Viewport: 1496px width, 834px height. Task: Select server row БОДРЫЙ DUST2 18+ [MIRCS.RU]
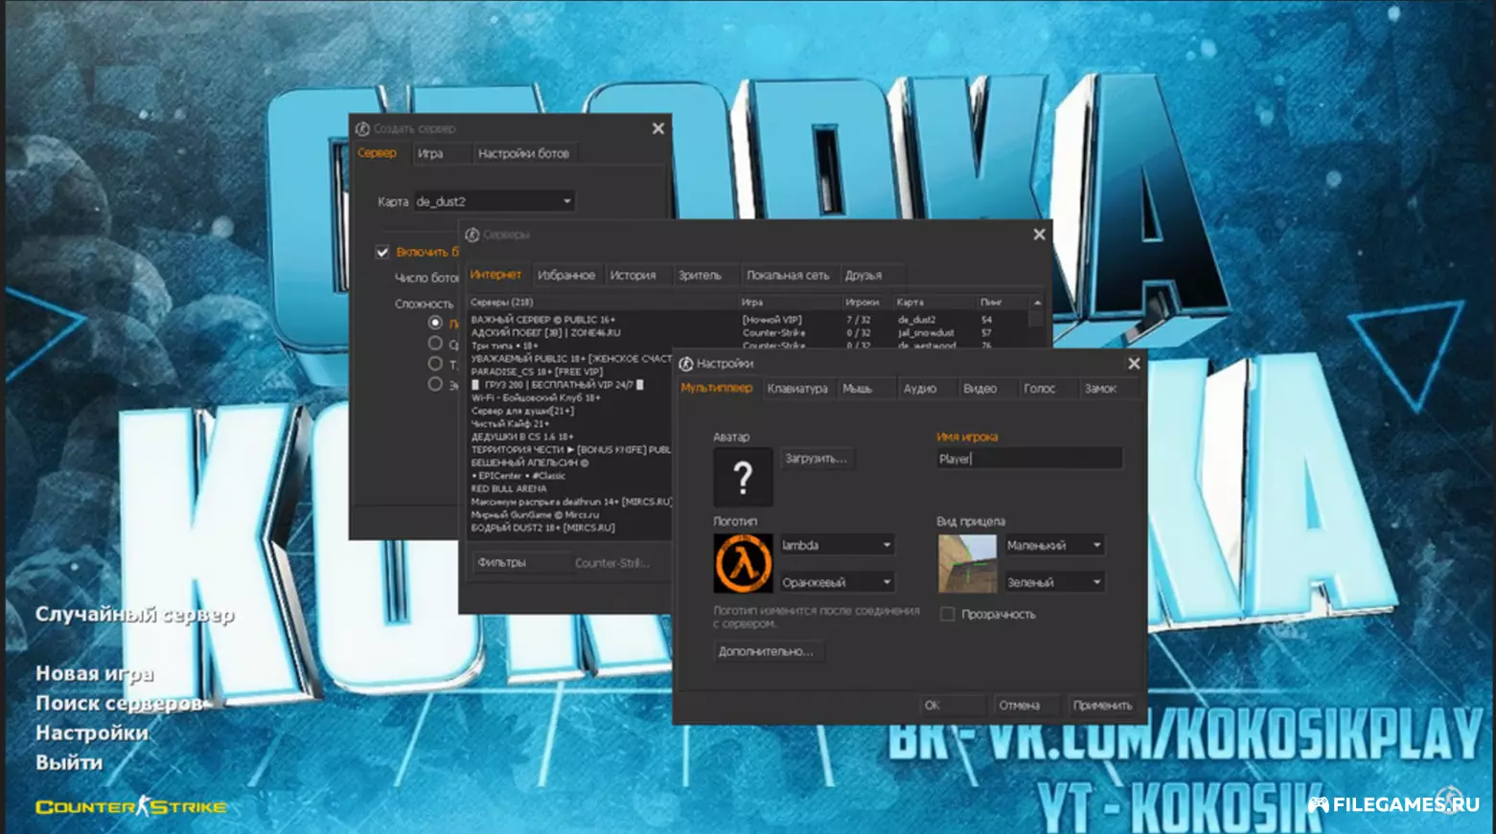click(x=570, y=528)
